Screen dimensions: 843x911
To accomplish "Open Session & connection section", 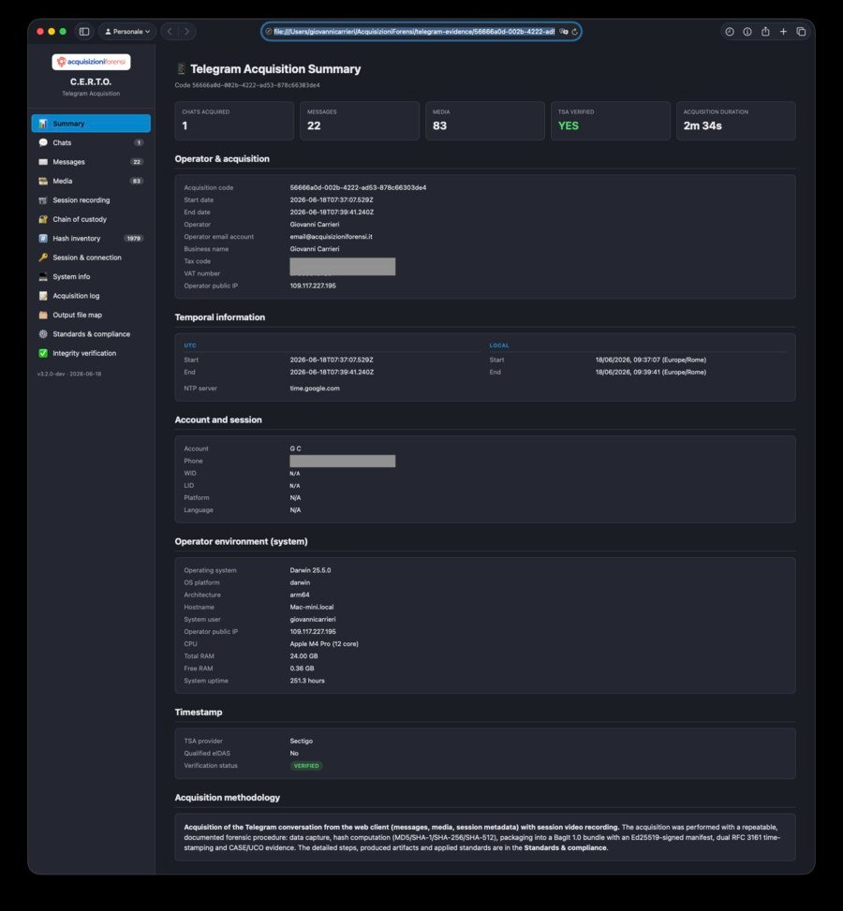I will pyautogui.click(x=91, y=257).
